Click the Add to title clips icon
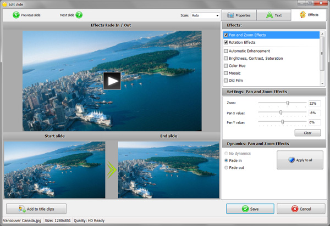The height and width of the screenshot is (226, 330). click(x=22, y=209)
